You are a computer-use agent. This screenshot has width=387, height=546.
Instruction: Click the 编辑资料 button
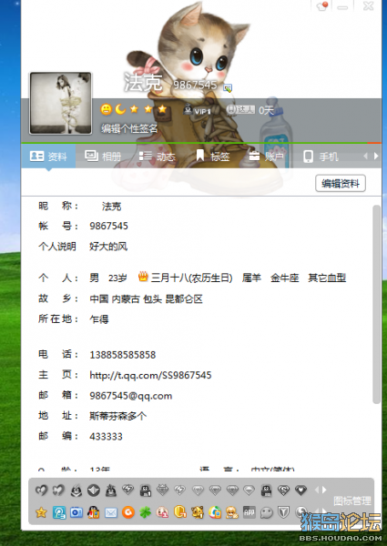[x=341, y=183]
